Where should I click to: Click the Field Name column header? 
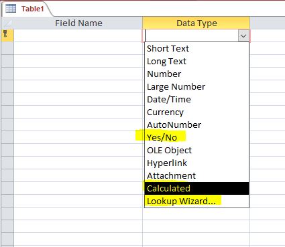[78, 23]
